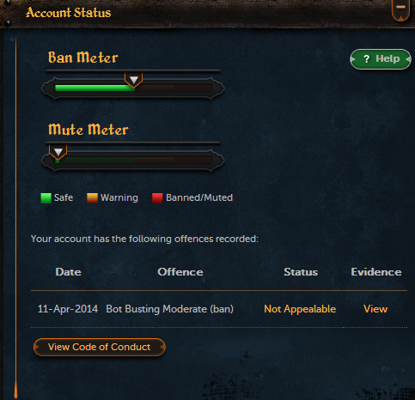The width and height of the screenshot is (415, 400).
Task: Collapse the Account Status panel
Action: [x=400, y=9]
